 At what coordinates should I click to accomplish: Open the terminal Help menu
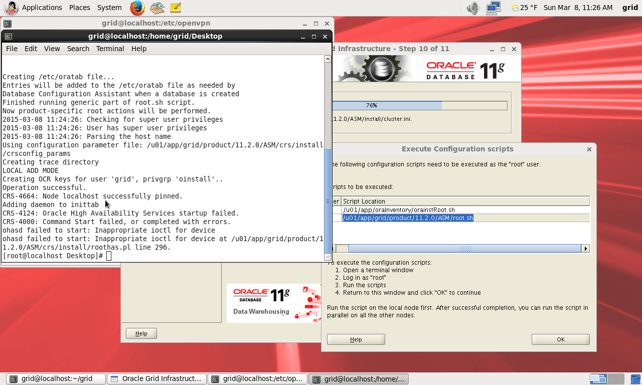pyautogui.click(x=139, y=49)
